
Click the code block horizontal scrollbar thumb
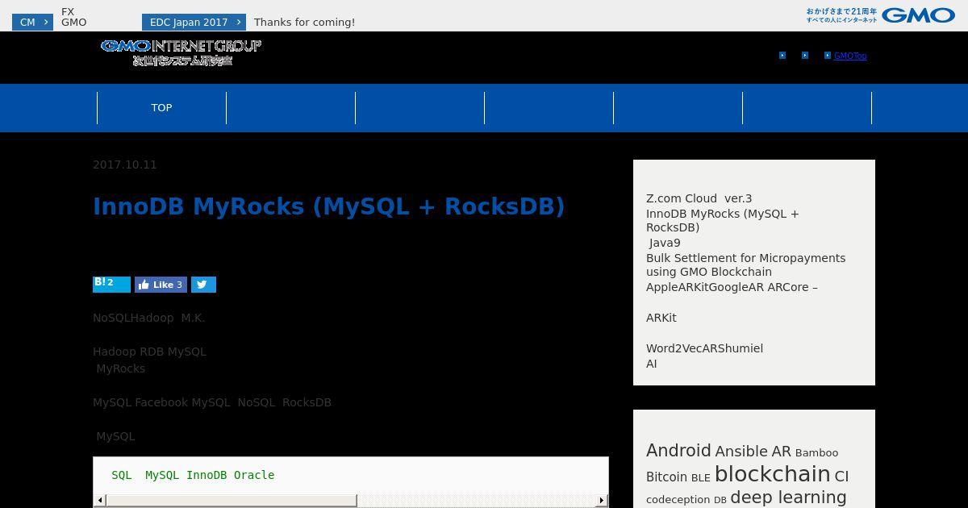(231, 501)
